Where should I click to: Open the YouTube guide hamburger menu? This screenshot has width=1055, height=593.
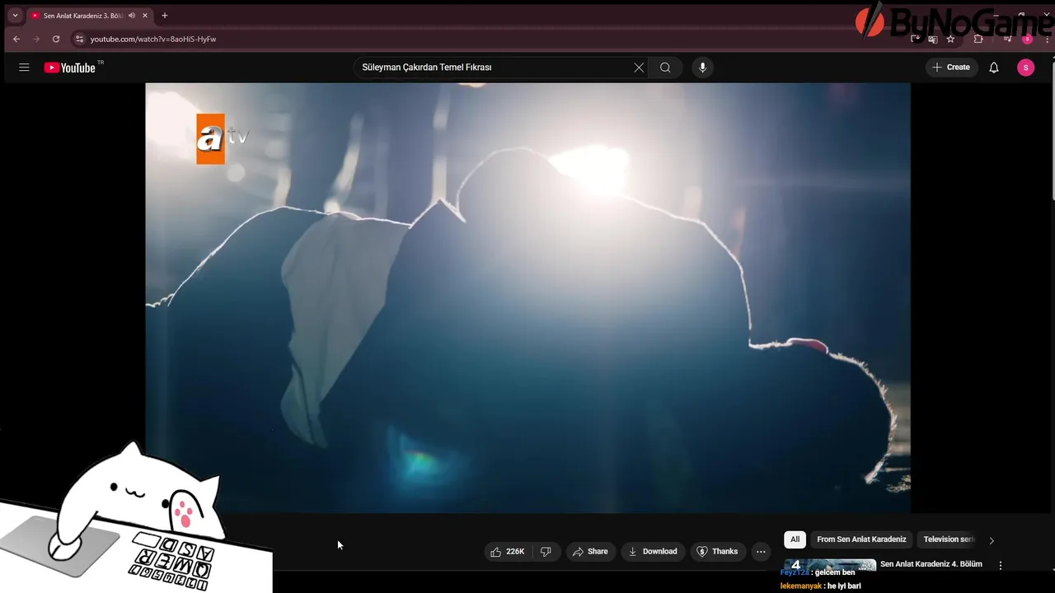point(24,68)
